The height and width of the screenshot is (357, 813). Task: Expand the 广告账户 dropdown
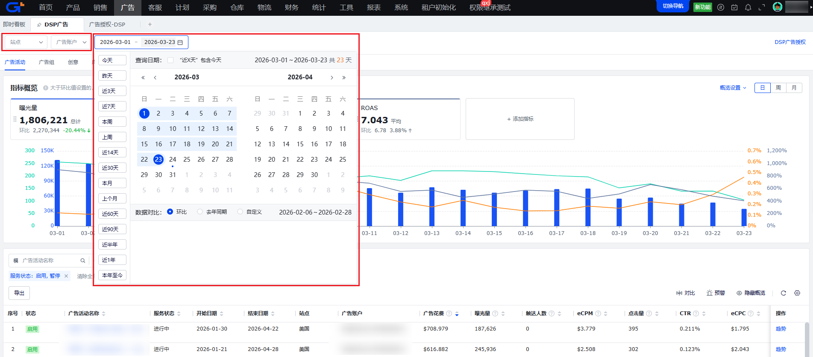click(x=71, y=42)
